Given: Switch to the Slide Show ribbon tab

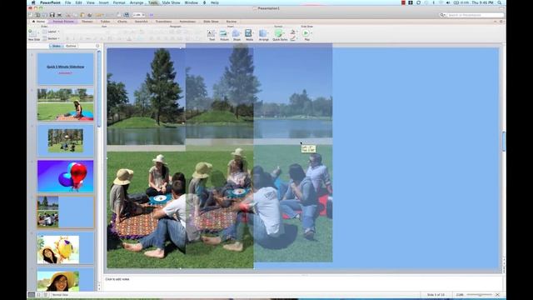Looking at the screenshot, I should coord(211,22).
